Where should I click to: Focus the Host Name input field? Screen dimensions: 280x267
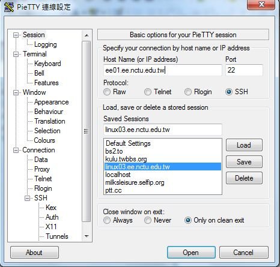(163, 70)
